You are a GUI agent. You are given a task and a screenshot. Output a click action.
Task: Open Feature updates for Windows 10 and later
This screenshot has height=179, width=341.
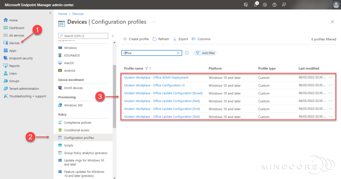[81, 174]
